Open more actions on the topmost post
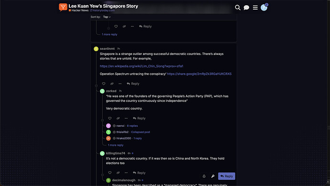This screenshot has width=330, height=186. tap(132, 26)
